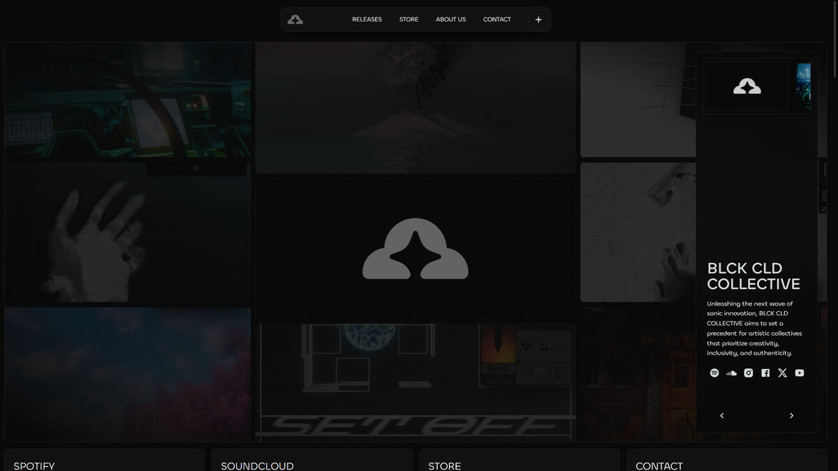Expand the plus menu in navigation bar

[x=538, y=20]
